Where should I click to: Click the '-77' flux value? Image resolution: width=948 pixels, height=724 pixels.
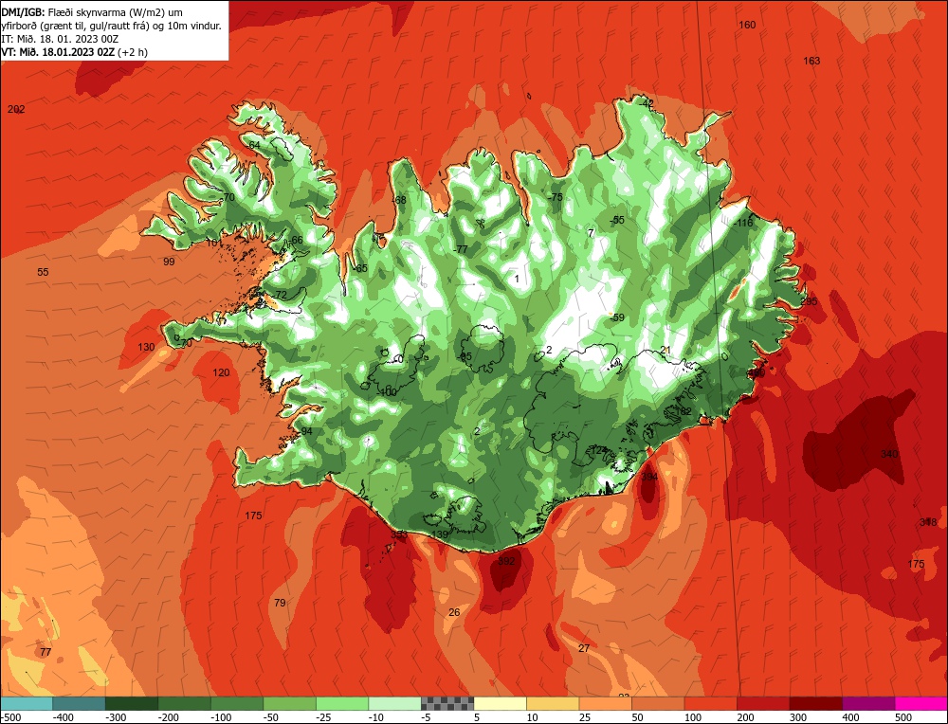click(461, 249)
